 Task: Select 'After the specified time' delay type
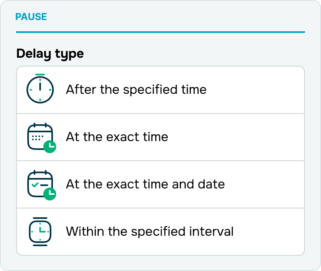coord(160,90)
